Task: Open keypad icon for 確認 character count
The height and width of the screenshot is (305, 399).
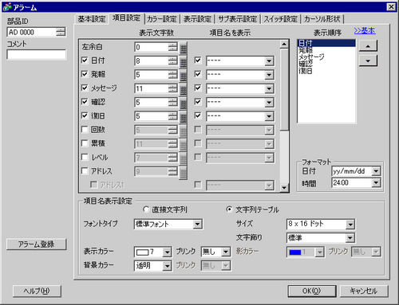Action: [x=183, y=103]
